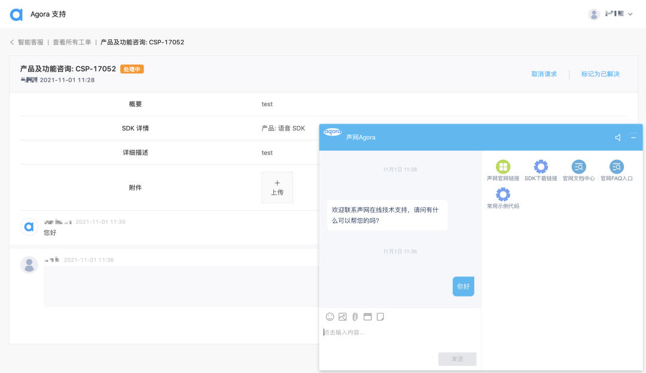Screen dimensions: 646x373
Task: Open 智能客服 breadcrumb link
Action: (31, 42)
